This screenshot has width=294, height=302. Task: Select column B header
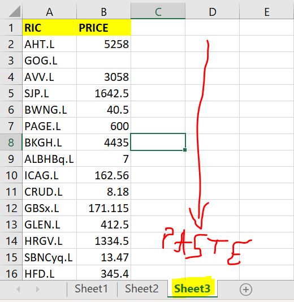point(104,12)
